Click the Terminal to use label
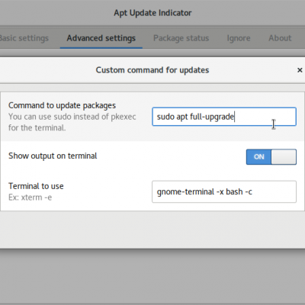305x305 pixels. (x=36, y=186)
